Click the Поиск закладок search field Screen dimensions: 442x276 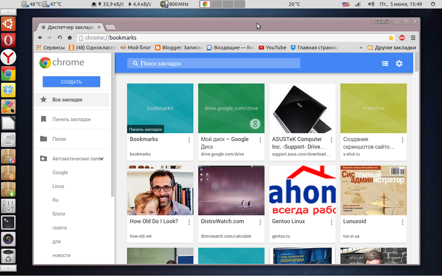pos(213,63)
